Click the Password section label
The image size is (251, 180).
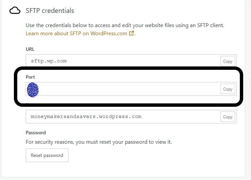[x=36, y=133]
